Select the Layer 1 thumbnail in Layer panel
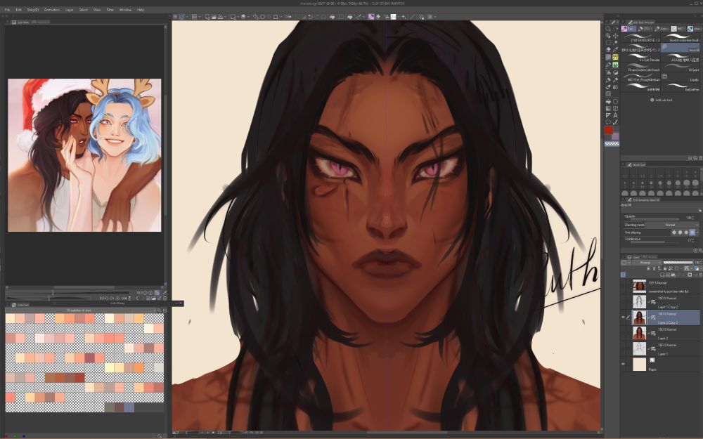 tap(639, 348)
